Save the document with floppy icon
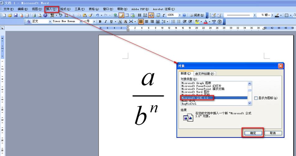The image size is (296, 156). click(x=16, y=15)
